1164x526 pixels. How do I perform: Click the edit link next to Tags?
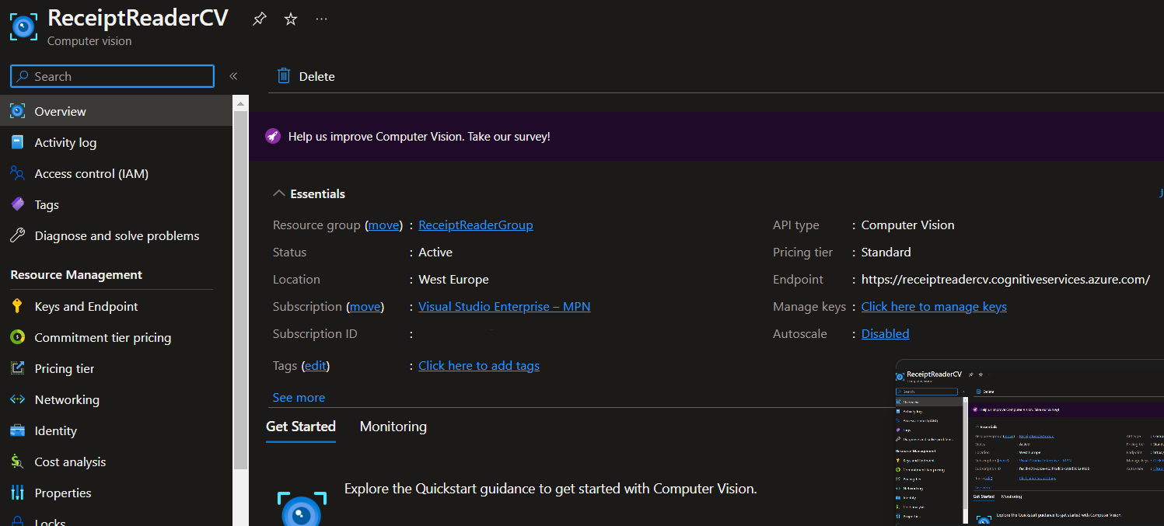coord(315,366)
